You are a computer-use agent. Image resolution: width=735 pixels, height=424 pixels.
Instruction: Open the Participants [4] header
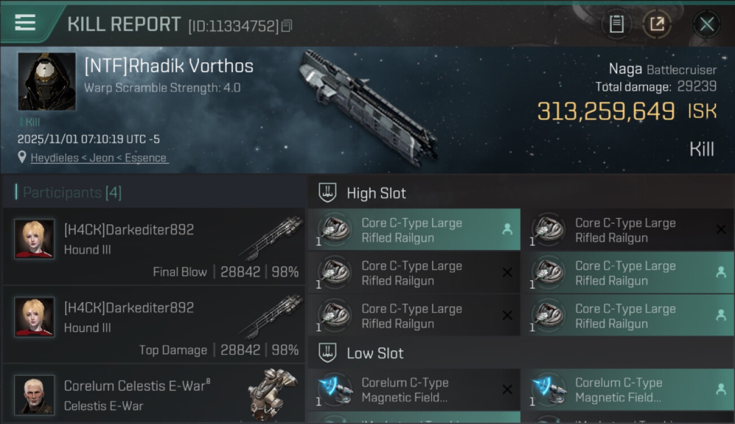click(72, 193)
